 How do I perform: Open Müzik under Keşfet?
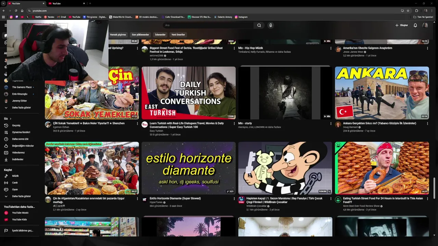click(x=20, y=176)
